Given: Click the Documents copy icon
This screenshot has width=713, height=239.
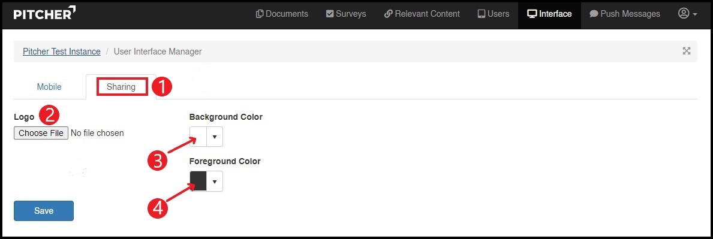Looking at the screenshot, I should pyautogui.click(x=260, y=14).
